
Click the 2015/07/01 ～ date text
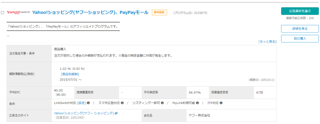tap(71, 80)
